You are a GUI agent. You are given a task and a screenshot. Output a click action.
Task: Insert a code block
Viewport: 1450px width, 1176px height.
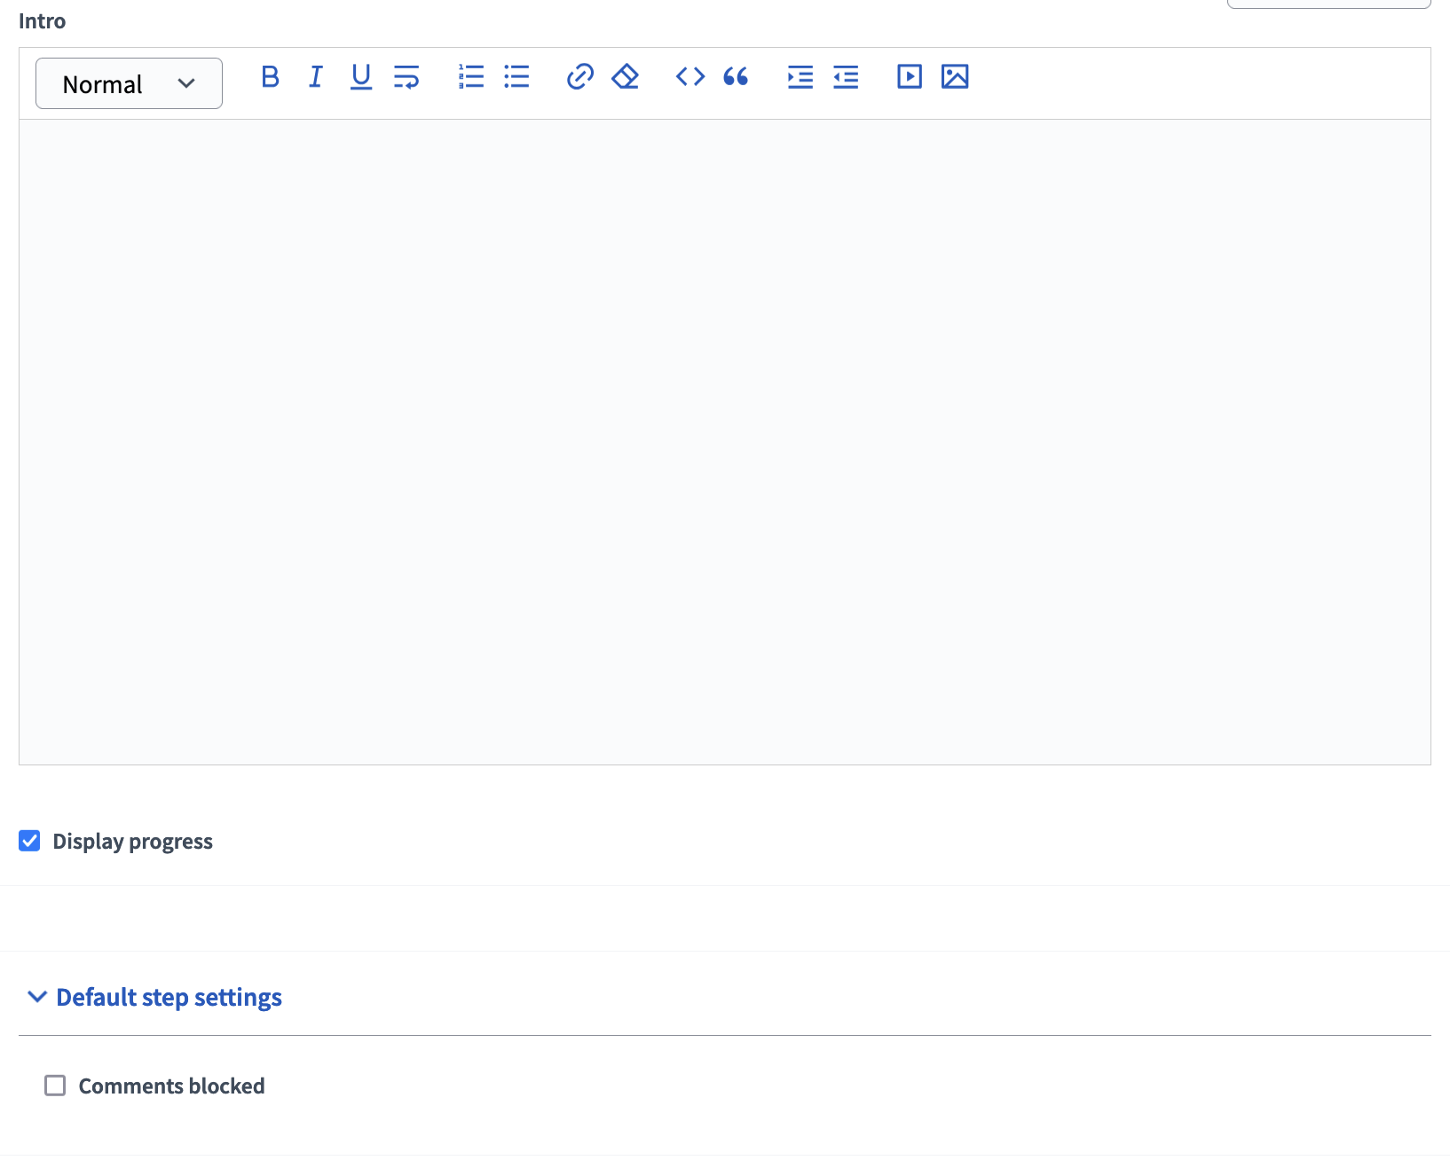pos(690,78)
